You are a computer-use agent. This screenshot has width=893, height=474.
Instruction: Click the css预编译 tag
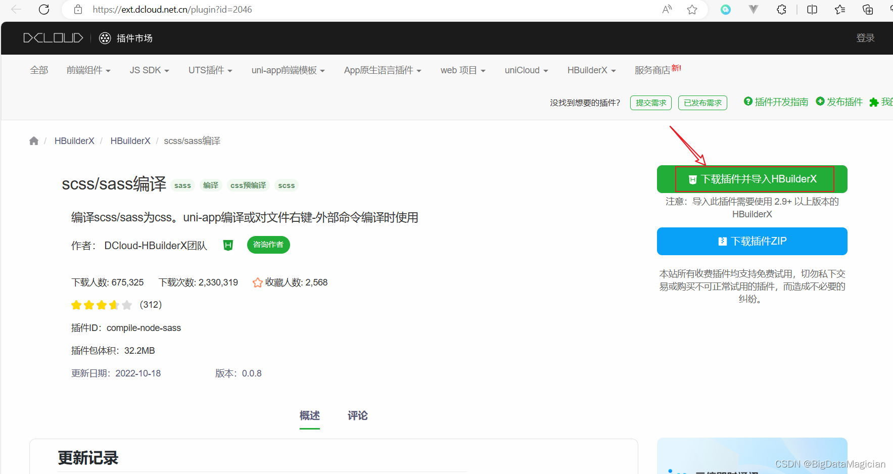[248, 185]
